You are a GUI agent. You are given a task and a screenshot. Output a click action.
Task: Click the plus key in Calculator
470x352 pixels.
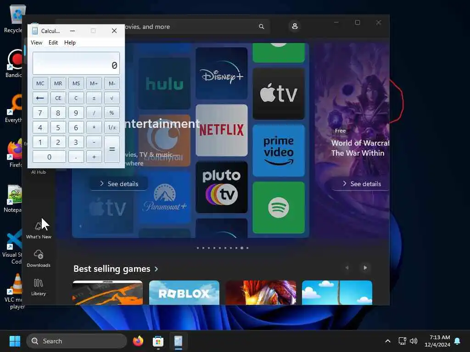94,157
